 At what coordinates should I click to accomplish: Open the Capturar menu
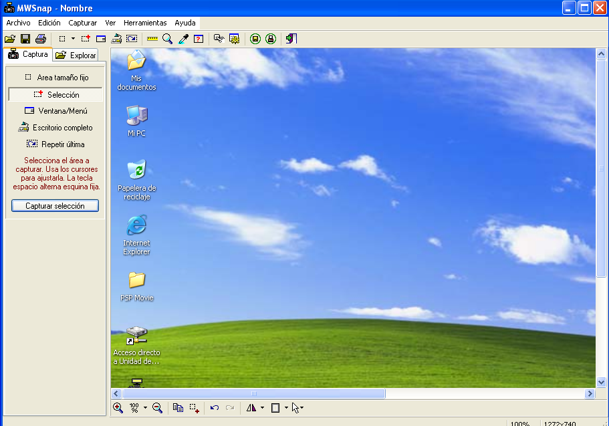coord(83,23)
